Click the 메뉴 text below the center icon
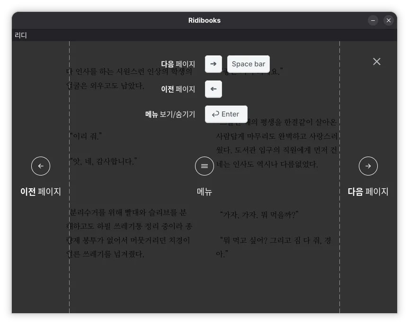The width and height of the screenshot is (409, 325). point(204,192)
